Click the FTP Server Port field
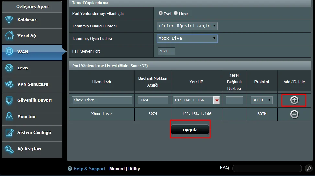Image resolution: width=315 pixels, height=176 pixels. point(166,51)
